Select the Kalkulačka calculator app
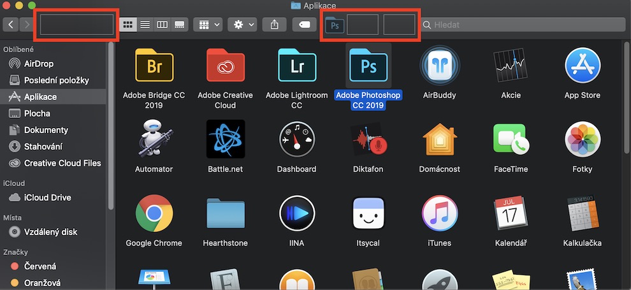Screen dimensions: 631x290 [583, 213]
